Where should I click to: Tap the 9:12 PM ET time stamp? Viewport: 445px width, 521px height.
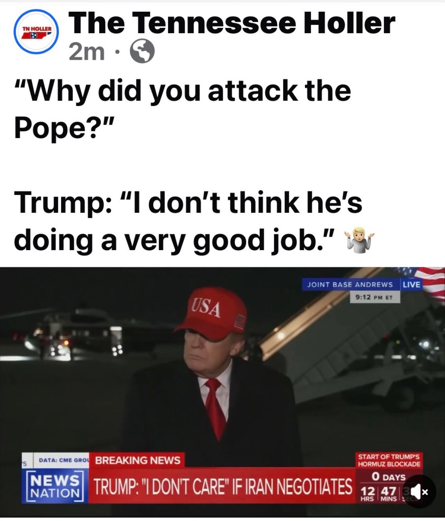click(x=374, y=297)
